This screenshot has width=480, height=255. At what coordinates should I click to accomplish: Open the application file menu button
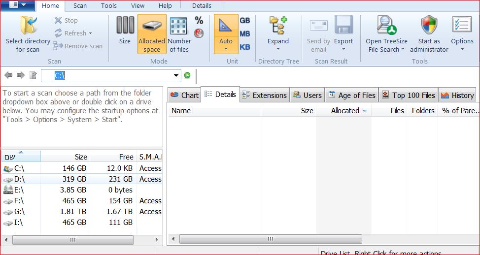pos(18,5)
